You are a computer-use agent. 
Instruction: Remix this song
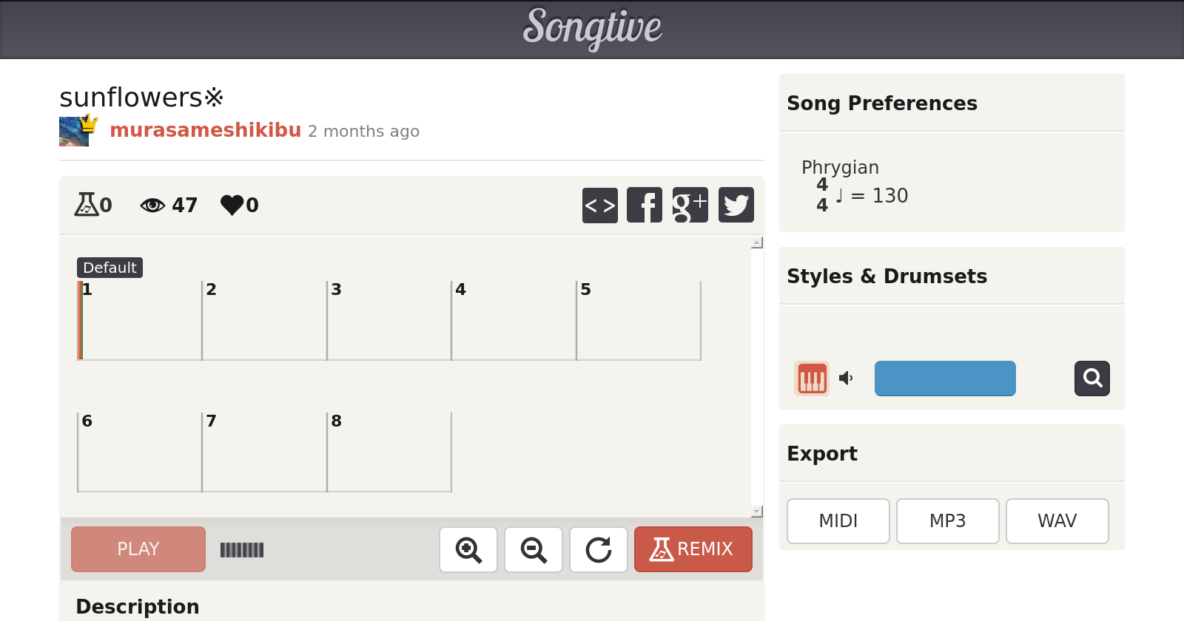693,549
